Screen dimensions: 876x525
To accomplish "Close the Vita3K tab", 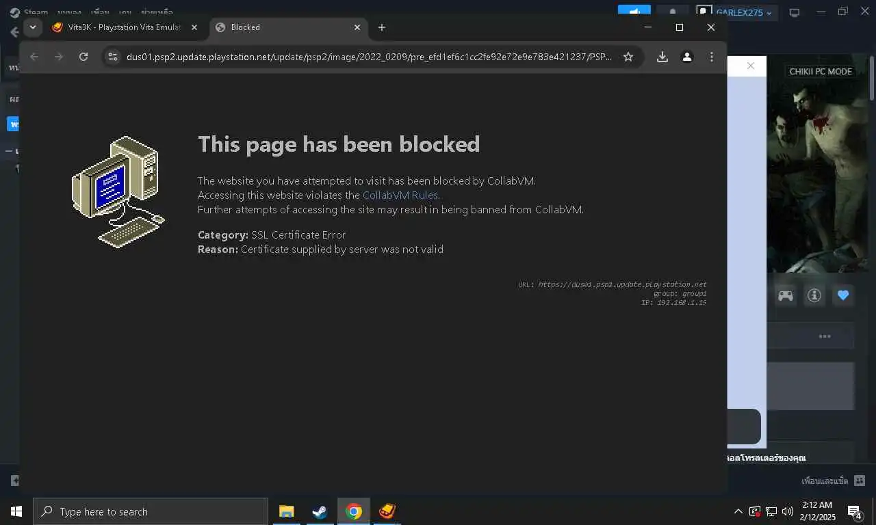I will 194,27.
